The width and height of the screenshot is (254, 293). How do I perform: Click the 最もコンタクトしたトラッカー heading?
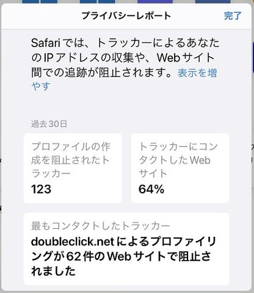coord(101,226)
